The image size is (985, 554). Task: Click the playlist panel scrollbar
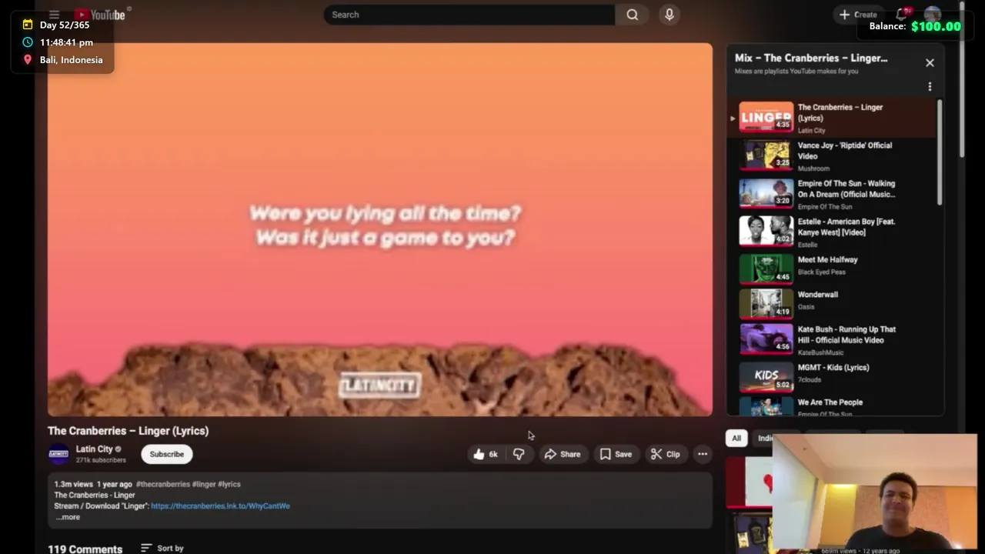940,153
